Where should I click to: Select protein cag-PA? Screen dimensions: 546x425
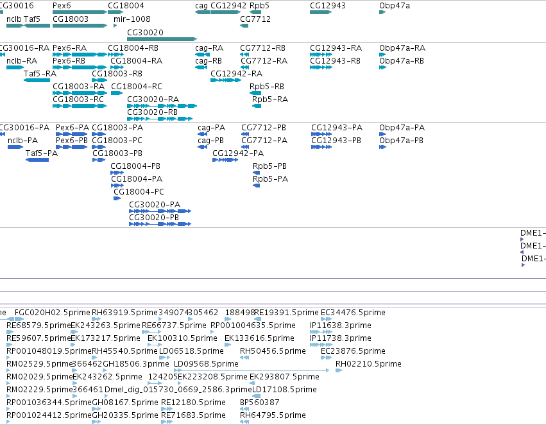[x=202, y=134]
